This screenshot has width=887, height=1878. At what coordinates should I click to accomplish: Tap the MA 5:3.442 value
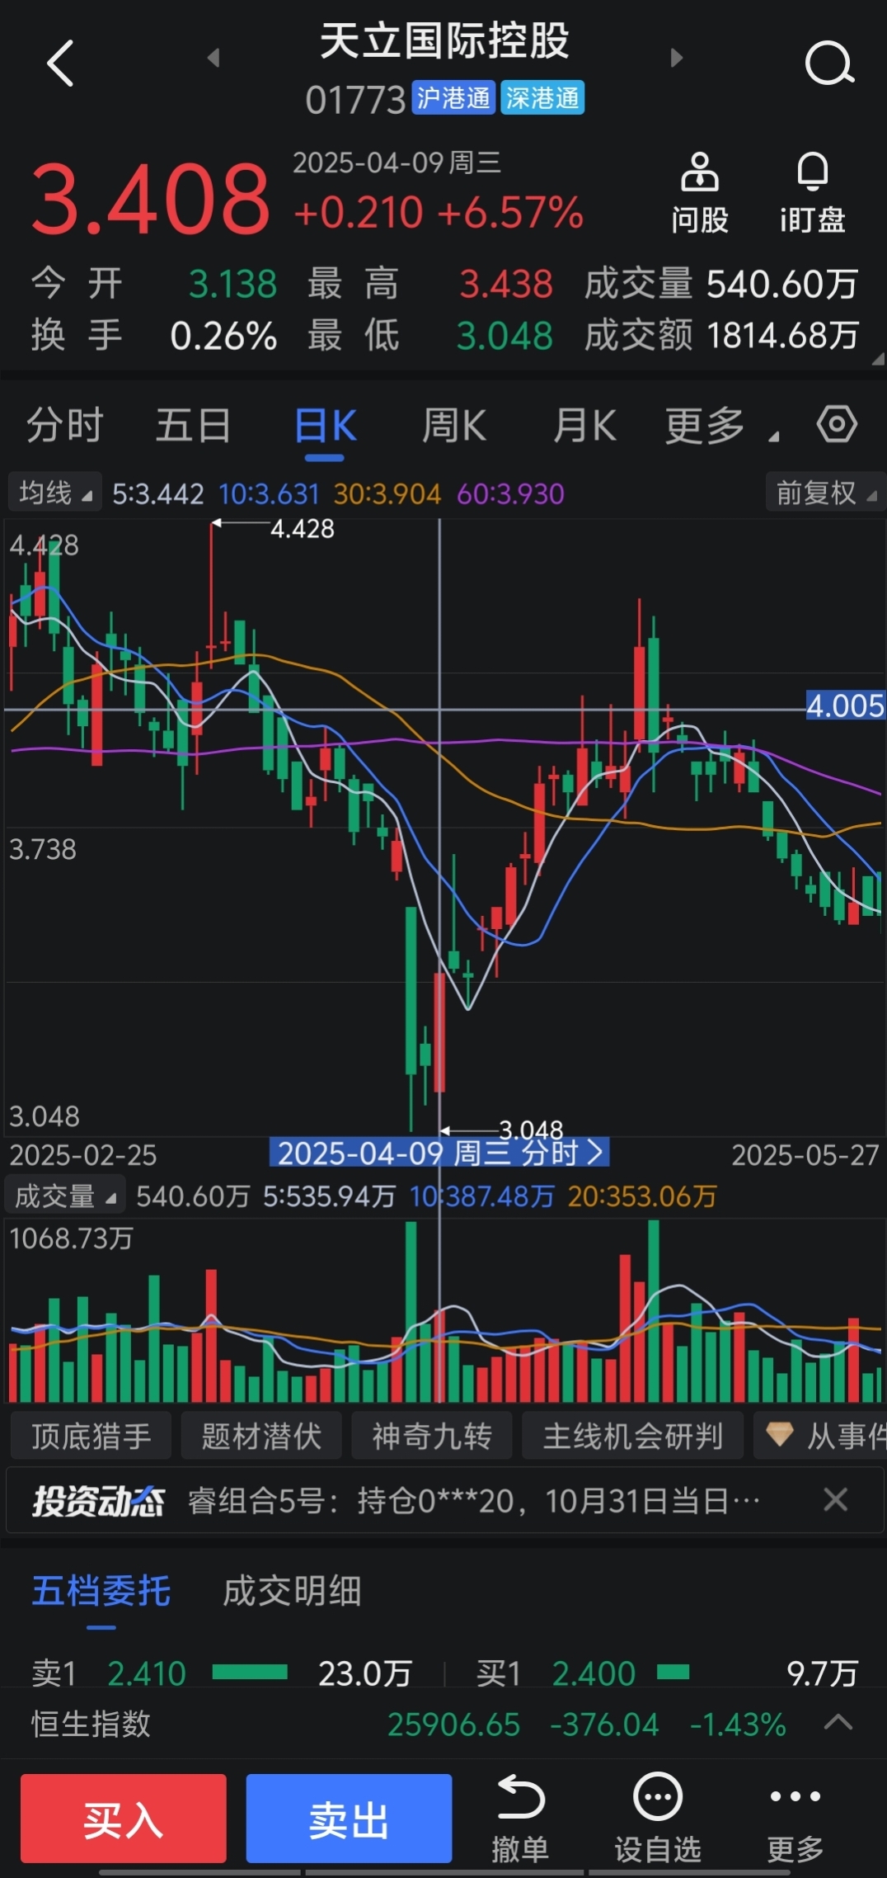click(x=157, y=493)
